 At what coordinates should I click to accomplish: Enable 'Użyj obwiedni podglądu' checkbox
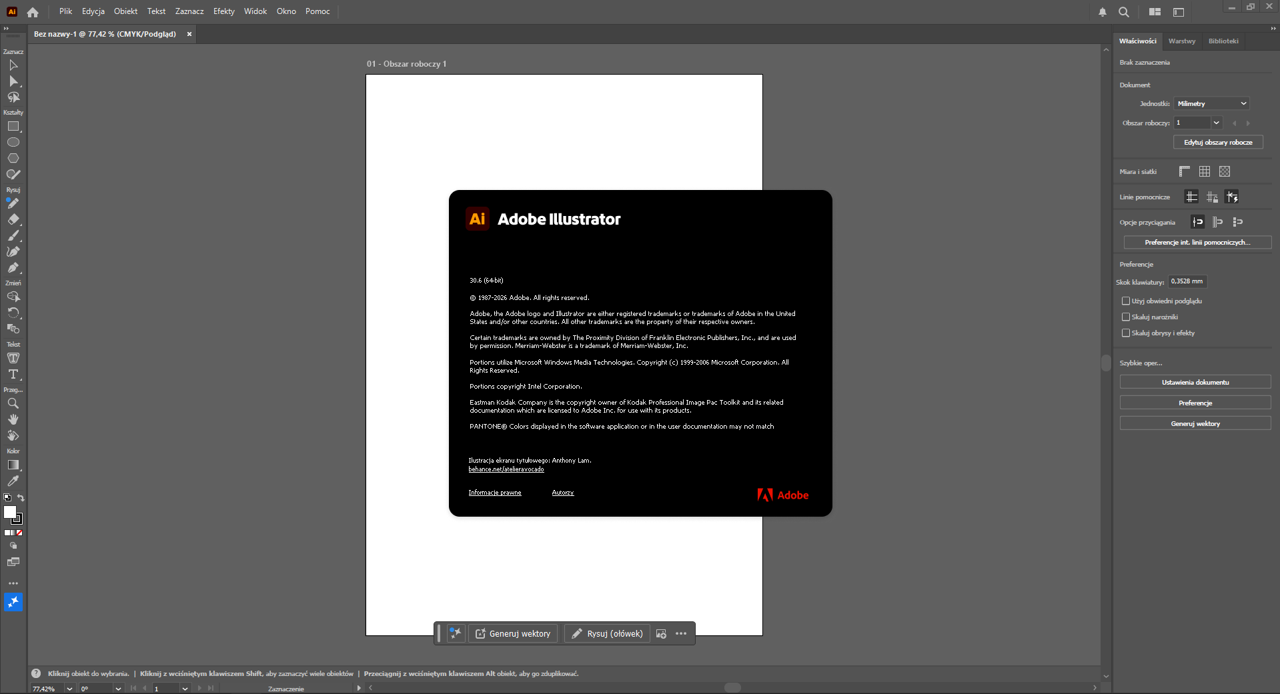click(1126, 301)
